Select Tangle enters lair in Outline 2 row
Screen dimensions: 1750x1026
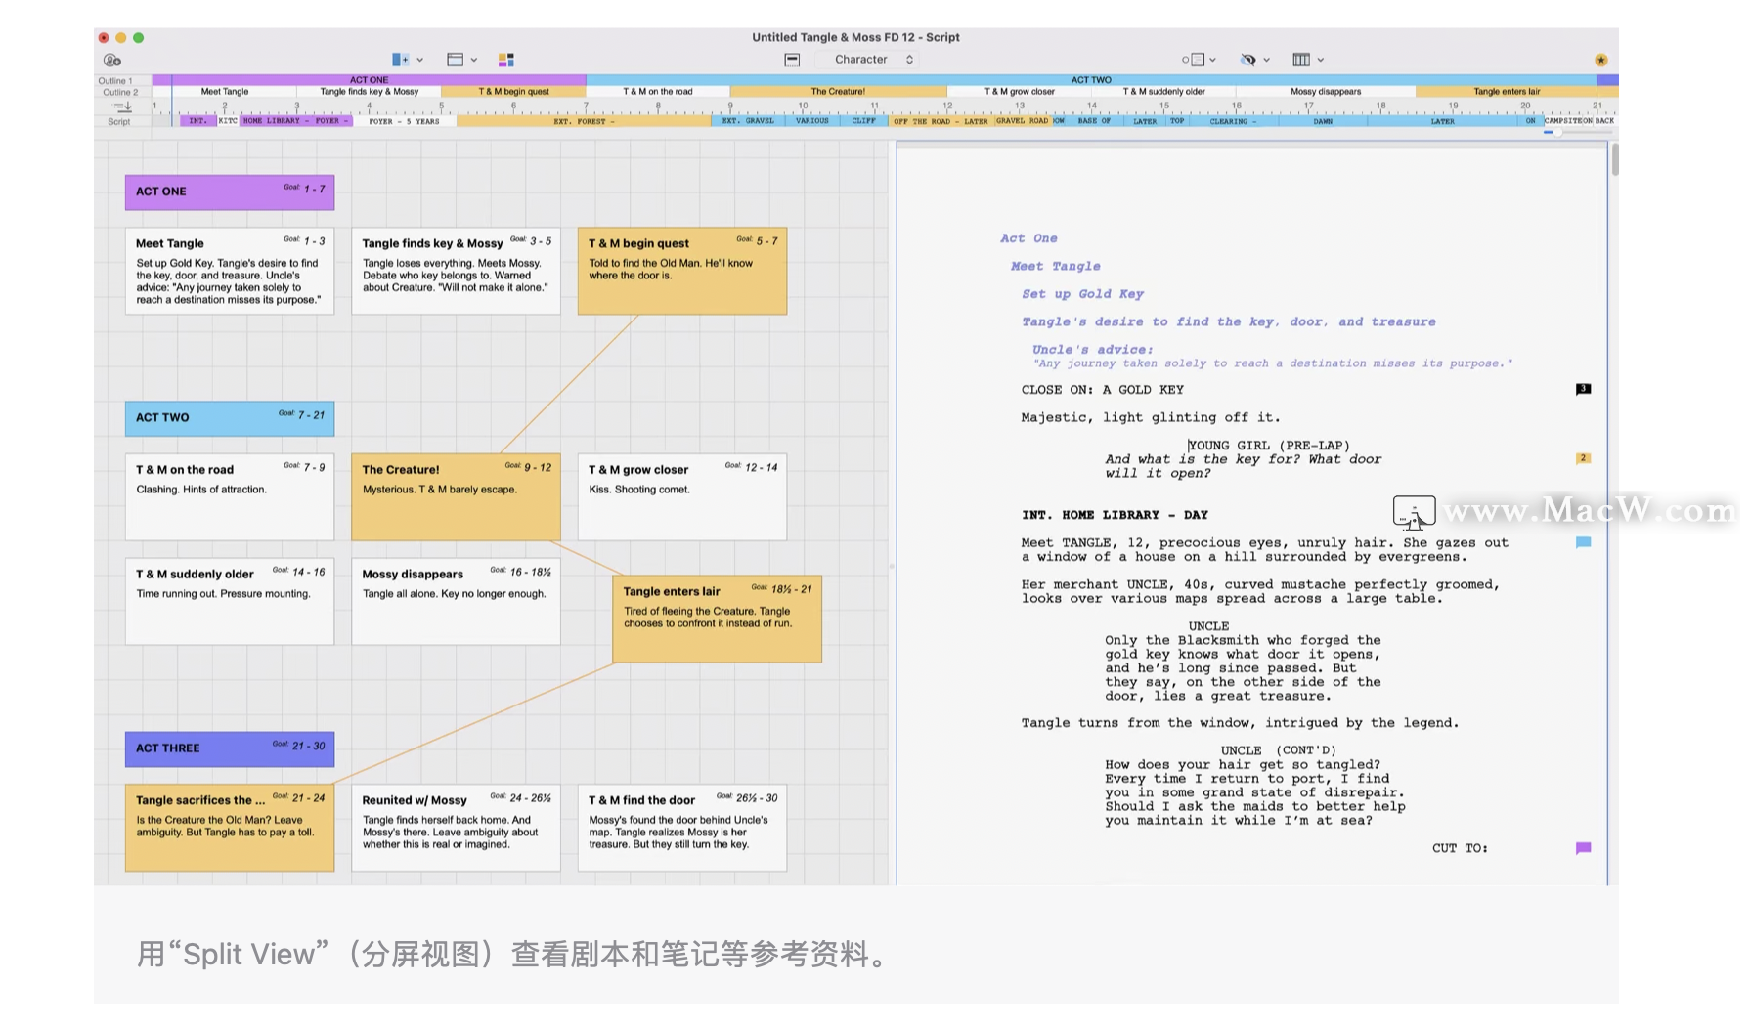pos(1507,92)
